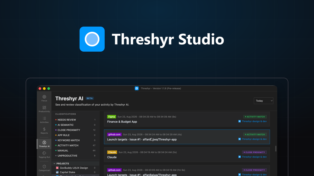Select the Capital Stake project
Viewport: 314px width, 176px height.
[75, 172]
